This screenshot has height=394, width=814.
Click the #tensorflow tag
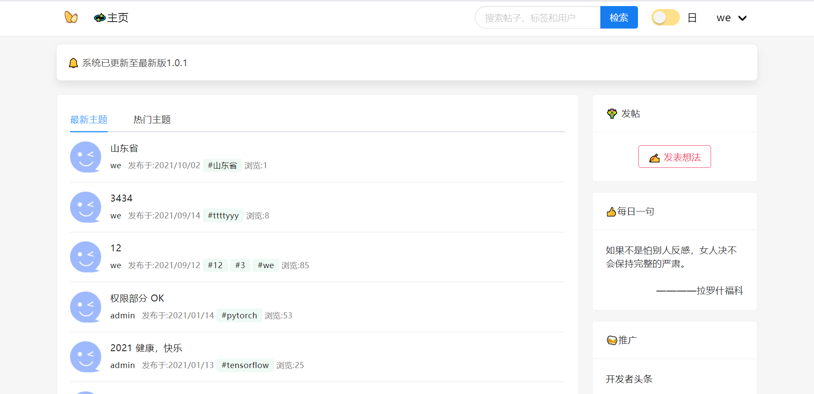[x=245, y=365]
